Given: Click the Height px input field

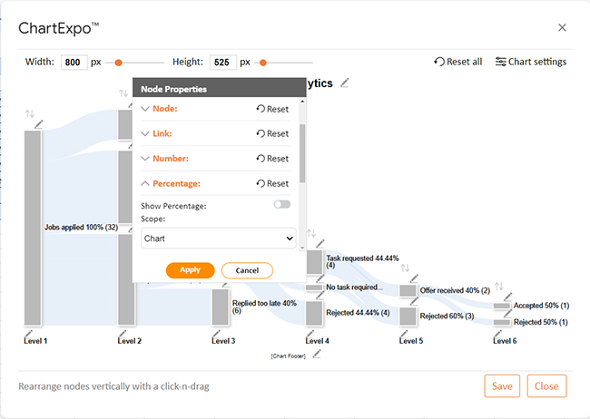Looking at the screenshot, I should 223,62.
